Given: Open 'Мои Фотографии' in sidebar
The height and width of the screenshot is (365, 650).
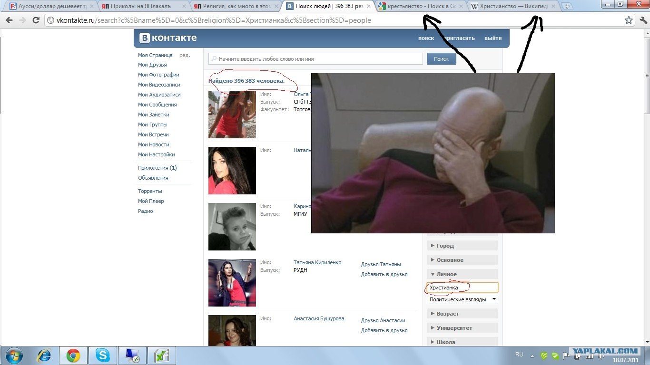Looking at the screenshot, I should (158, 75).
